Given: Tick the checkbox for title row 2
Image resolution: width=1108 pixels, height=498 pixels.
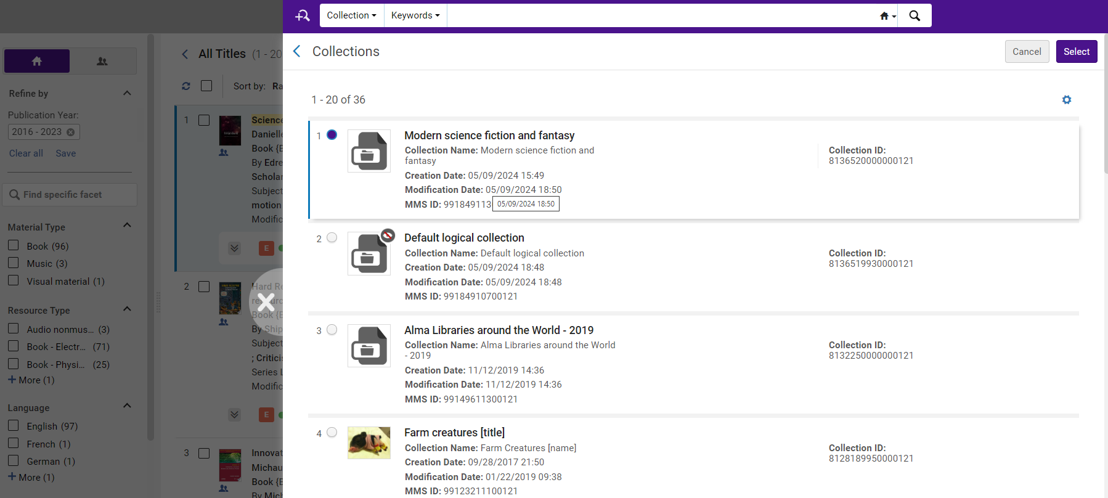Looking at the screenshot, I should (x=204, y=287).
